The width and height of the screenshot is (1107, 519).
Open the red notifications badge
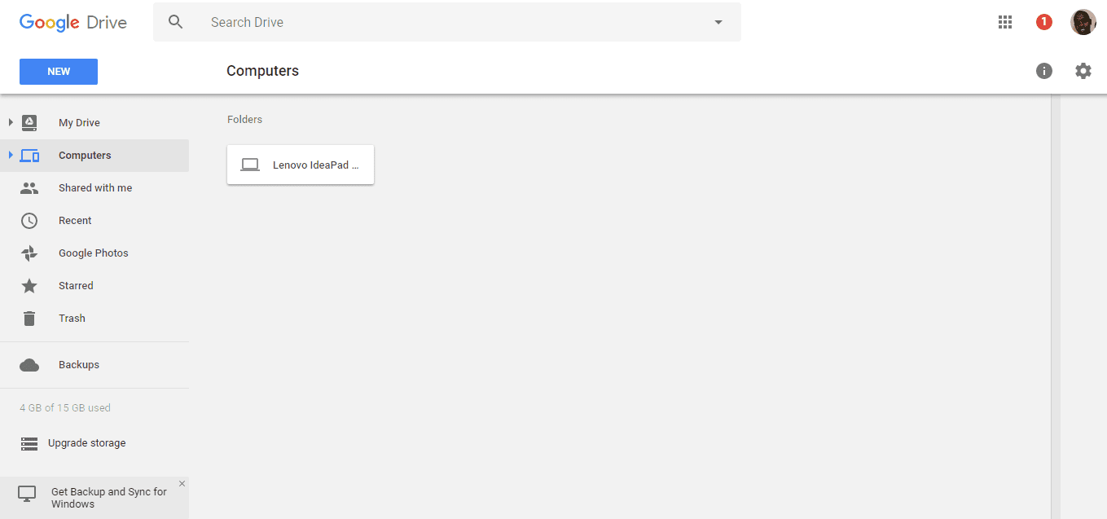(x=1044, y=22)
